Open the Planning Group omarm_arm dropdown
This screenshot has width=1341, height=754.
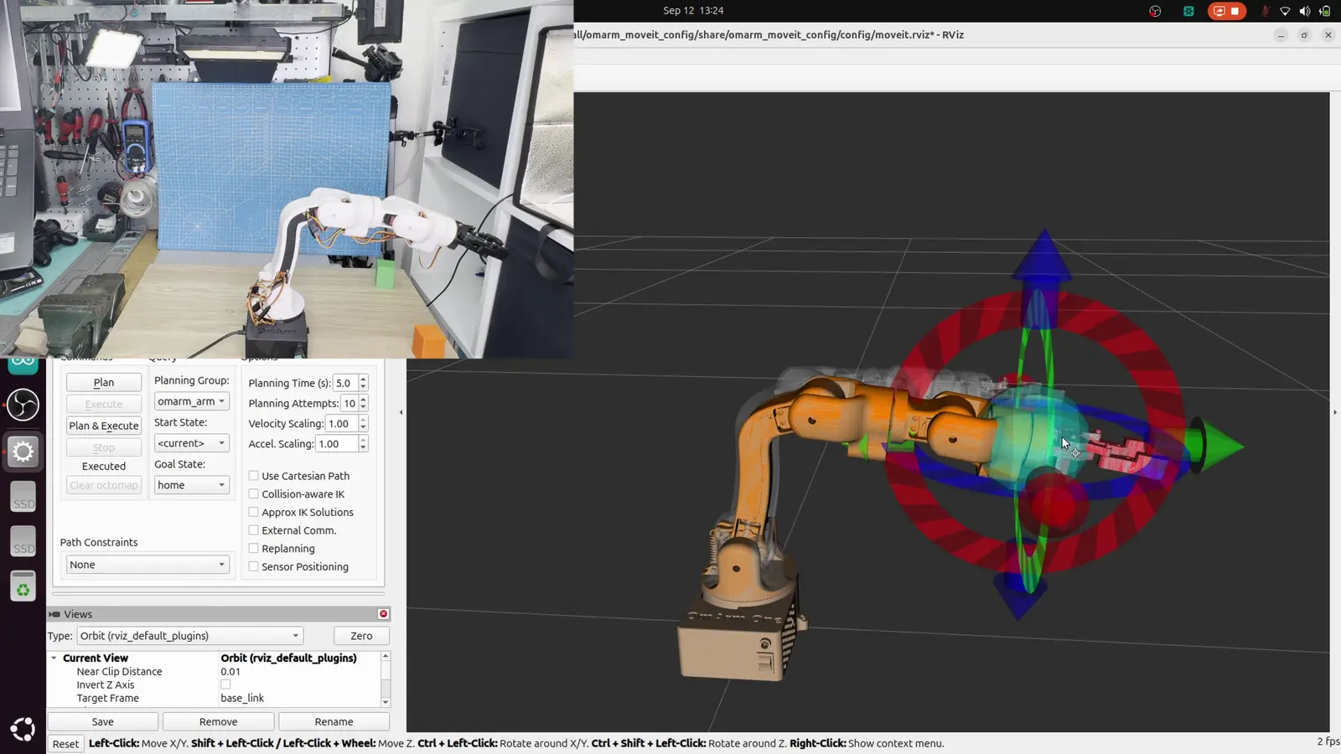point(192,401)
